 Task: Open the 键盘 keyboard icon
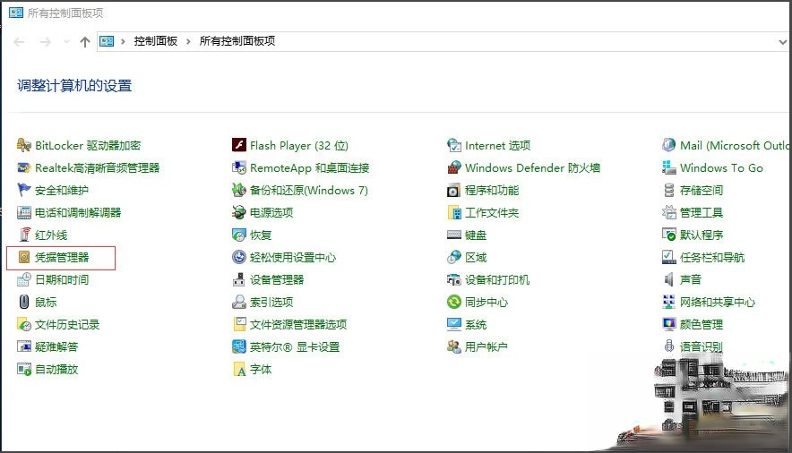point(454,235)
